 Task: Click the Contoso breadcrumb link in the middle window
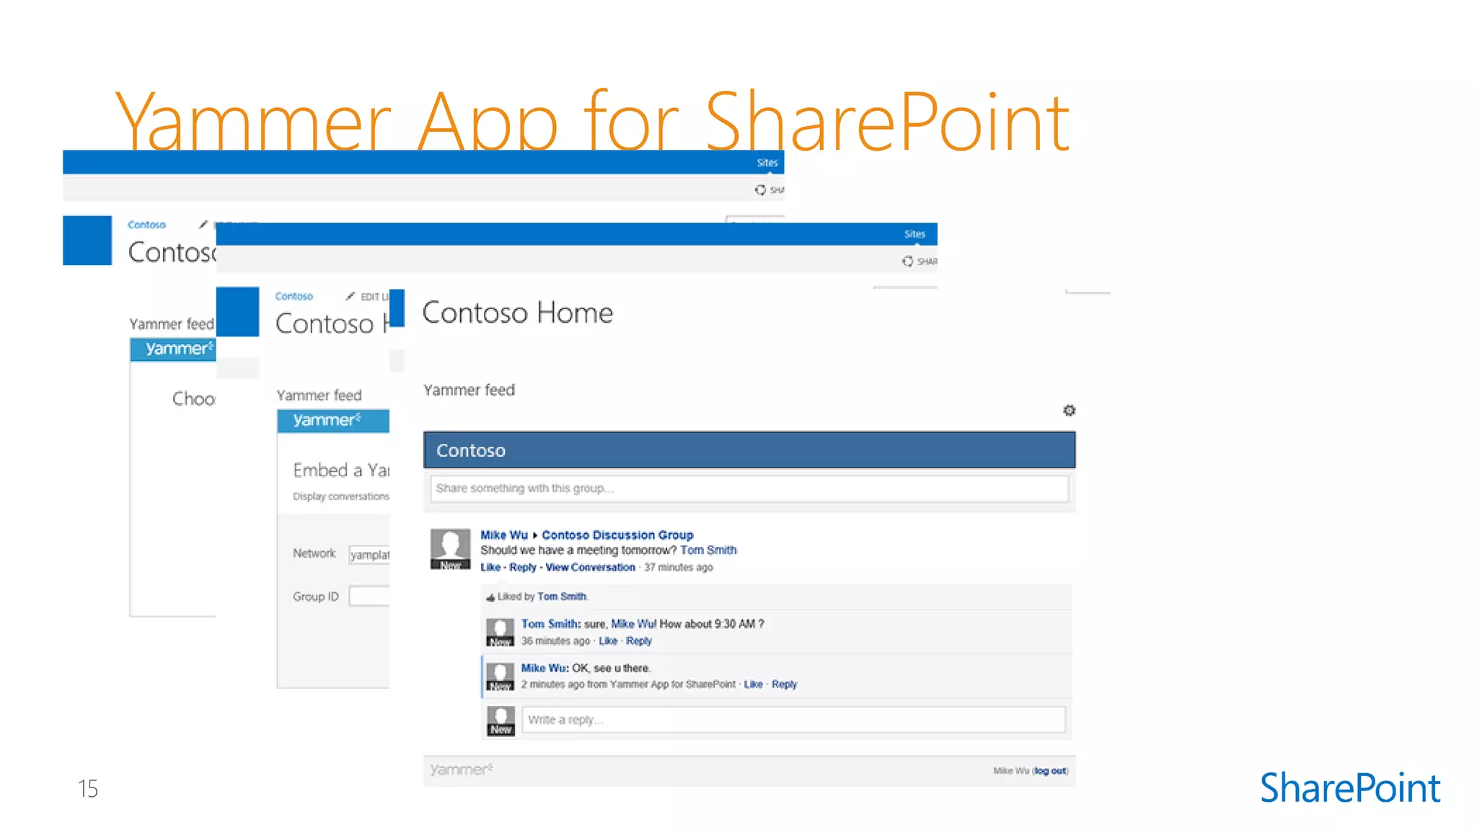tap(294, 296)
